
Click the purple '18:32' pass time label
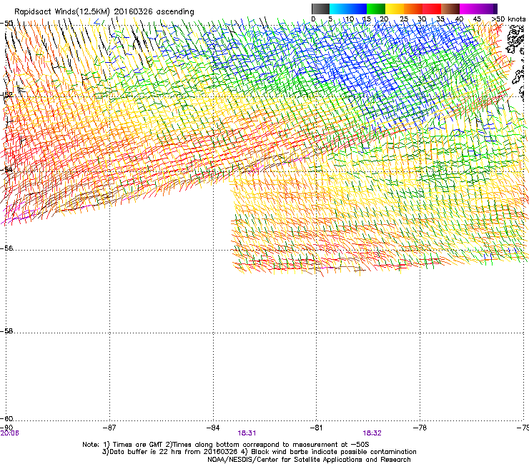(372, 433)
